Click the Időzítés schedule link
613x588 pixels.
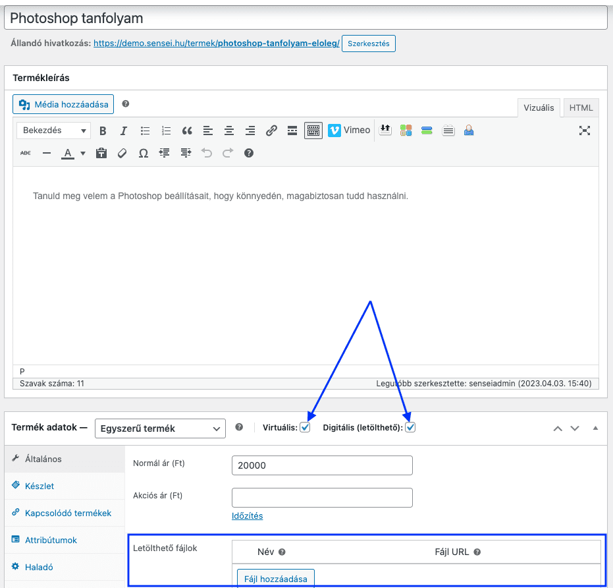pos(247,516)
